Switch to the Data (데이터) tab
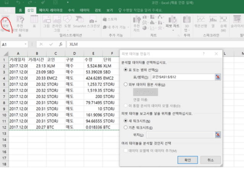The height and width of the screenshot is (169, 244). pyautogui.click(x=85, y=10)
